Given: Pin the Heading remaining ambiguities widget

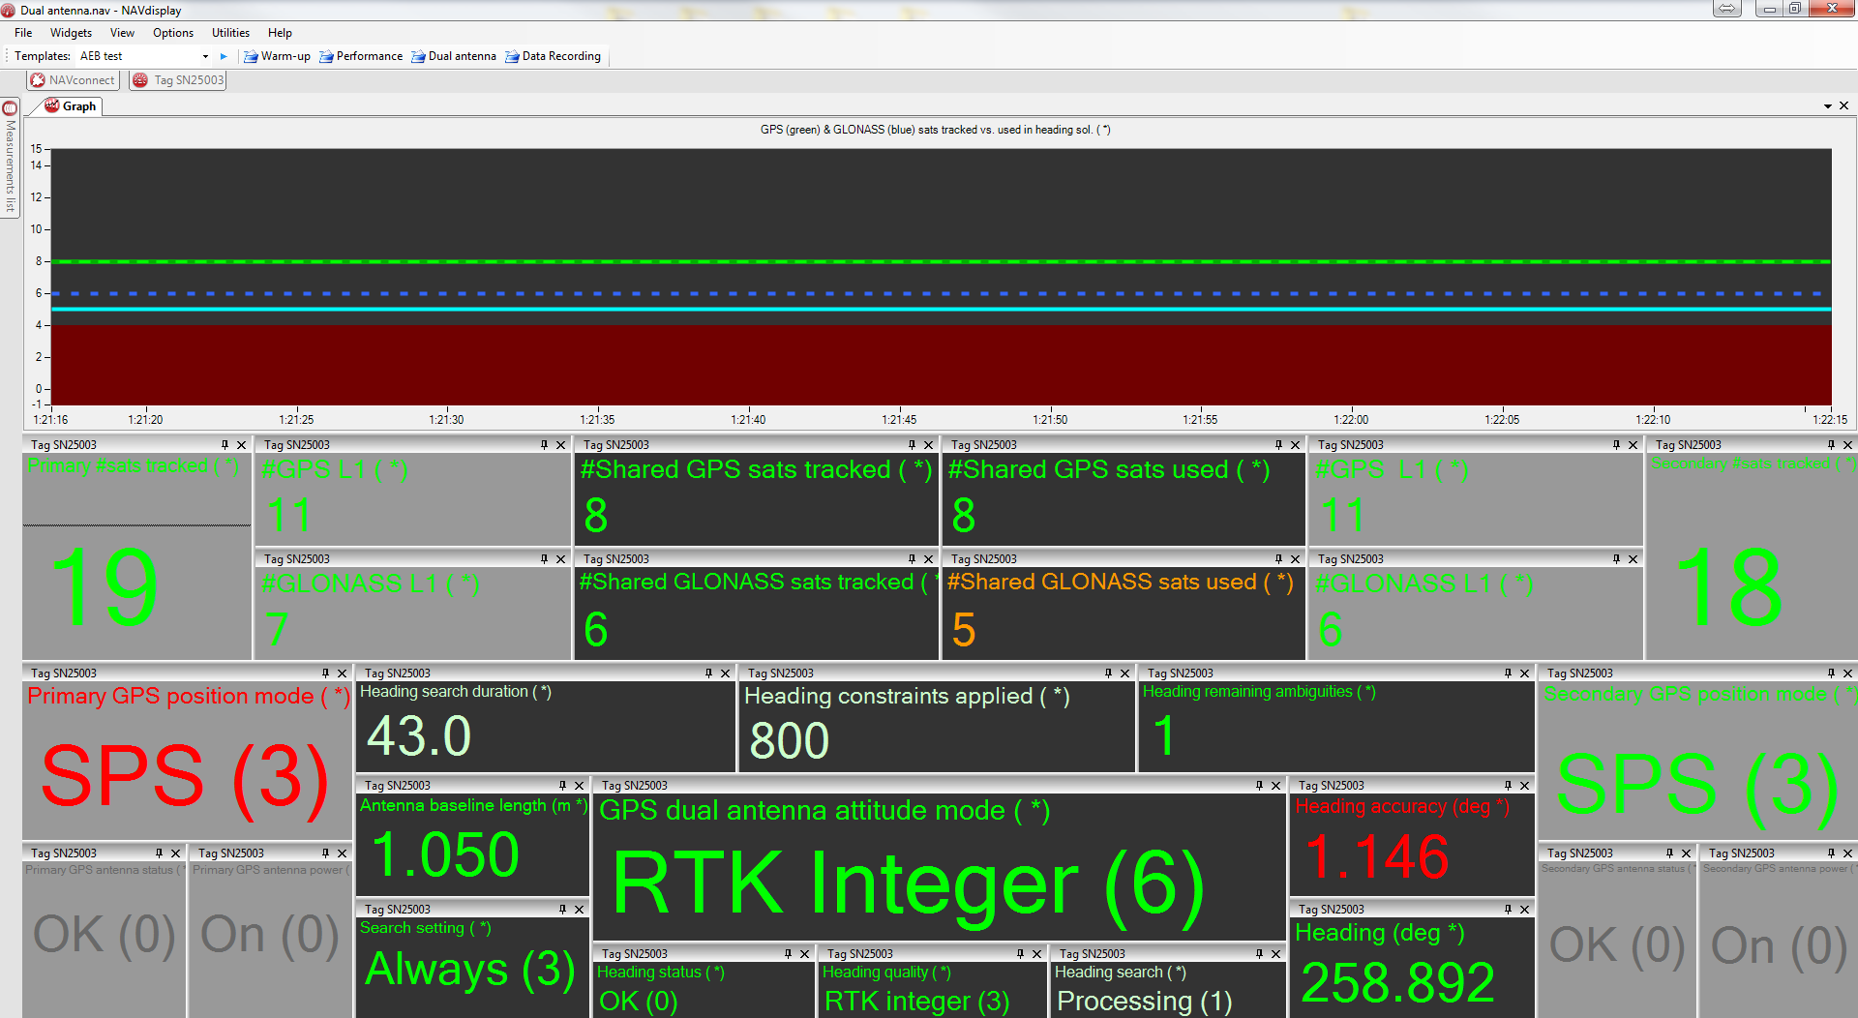Looking at the screenshot, I should click(x=1508, y=674).
